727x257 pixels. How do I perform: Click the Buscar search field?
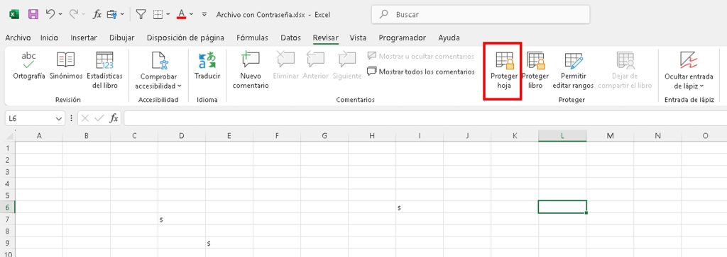click(x=481, y=14)
